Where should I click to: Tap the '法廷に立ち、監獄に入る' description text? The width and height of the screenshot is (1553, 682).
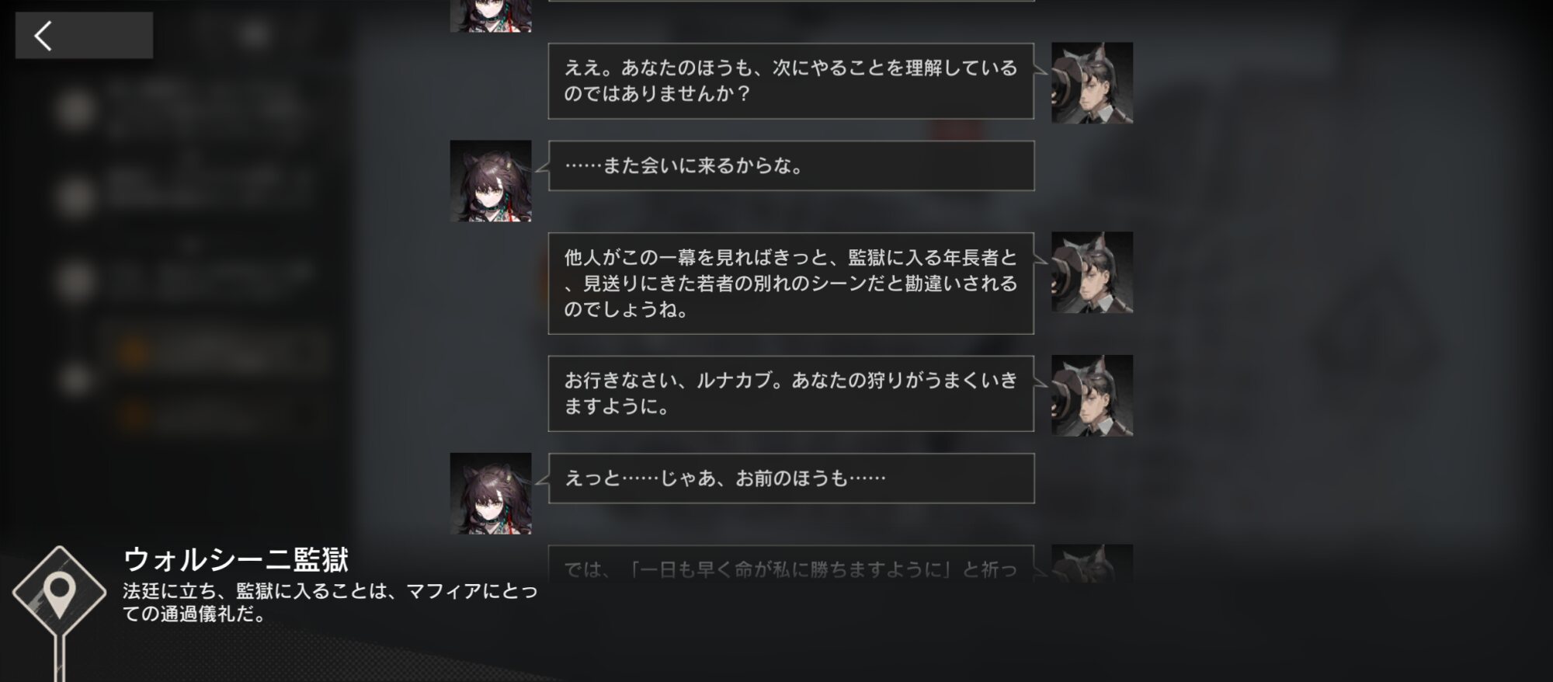pyautogui.click(x=330, y=602)
